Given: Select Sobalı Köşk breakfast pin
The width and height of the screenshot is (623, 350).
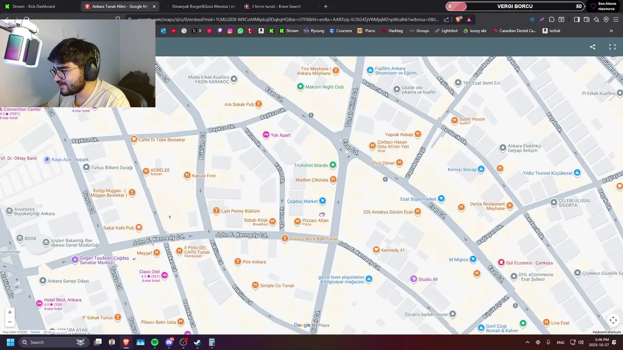Looking at the screenshot, I should click(x=273, y=222).
